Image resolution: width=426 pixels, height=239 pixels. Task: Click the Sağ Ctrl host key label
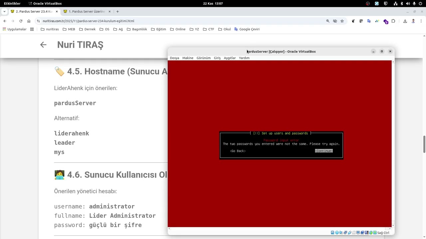click(383, 233)
